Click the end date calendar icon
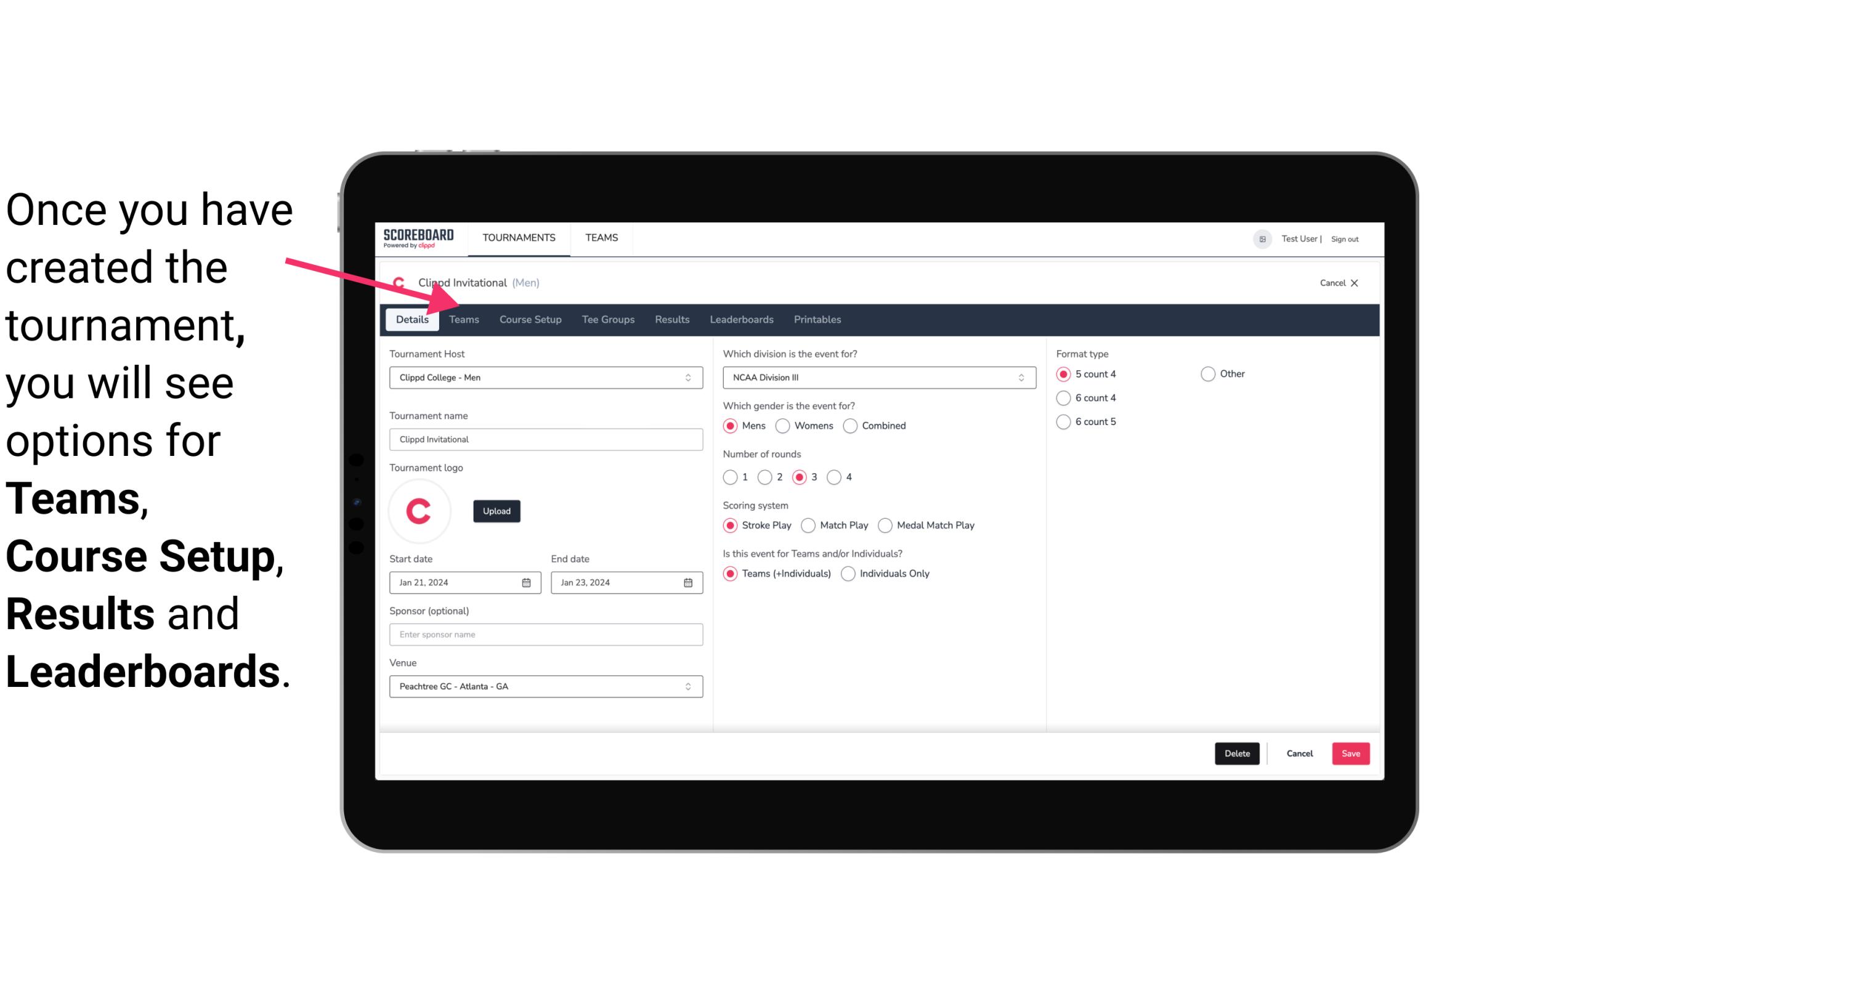Viewport: 1864px width, 1003px height. click(x=687, y=582)
